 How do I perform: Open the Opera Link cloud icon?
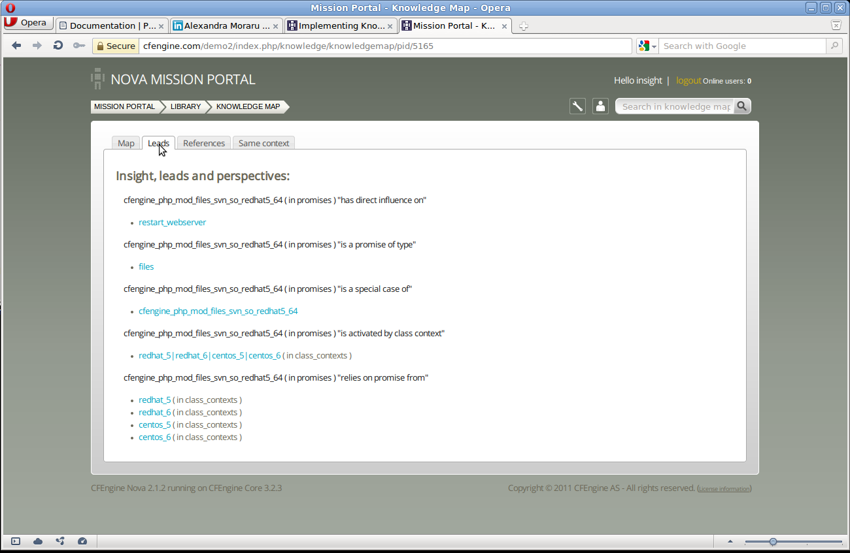38,541
